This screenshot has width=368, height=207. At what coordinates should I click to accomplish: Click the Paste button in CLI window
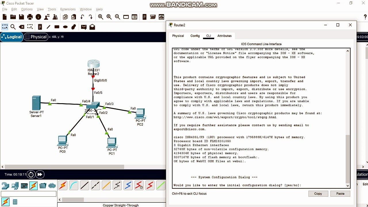[x=340, y=194]
